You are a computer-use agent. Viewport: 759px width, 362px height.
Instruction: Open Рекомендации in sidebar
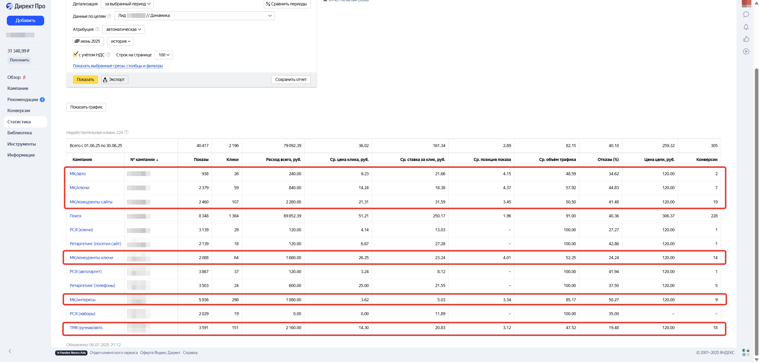[x=23, y=100]
